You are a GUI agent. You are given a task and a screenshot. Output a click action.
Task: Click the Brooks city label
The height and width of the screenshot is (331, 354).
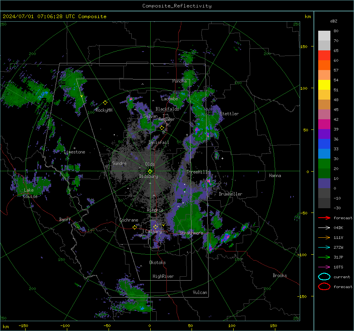click(x=280, y=276)
